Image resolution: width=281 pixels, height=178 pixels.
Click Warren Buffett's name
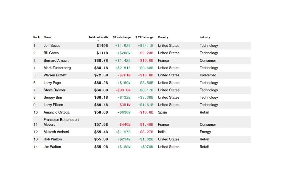click(x=55, y=75)
